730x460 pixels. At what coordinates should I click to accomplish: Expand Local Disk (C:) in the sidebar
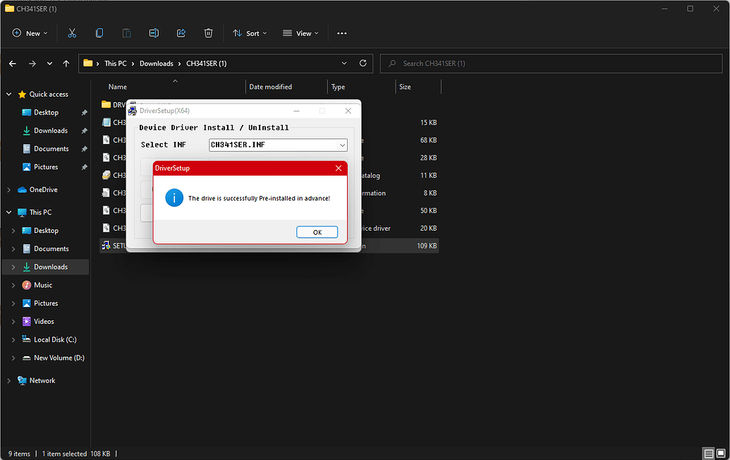coord(13,339)
